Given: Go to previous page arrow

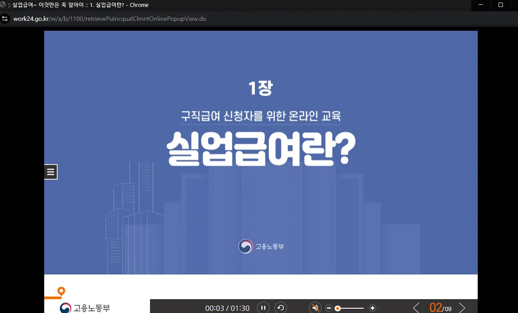Looking at the screenshot, I should click(x=416, y=308).
